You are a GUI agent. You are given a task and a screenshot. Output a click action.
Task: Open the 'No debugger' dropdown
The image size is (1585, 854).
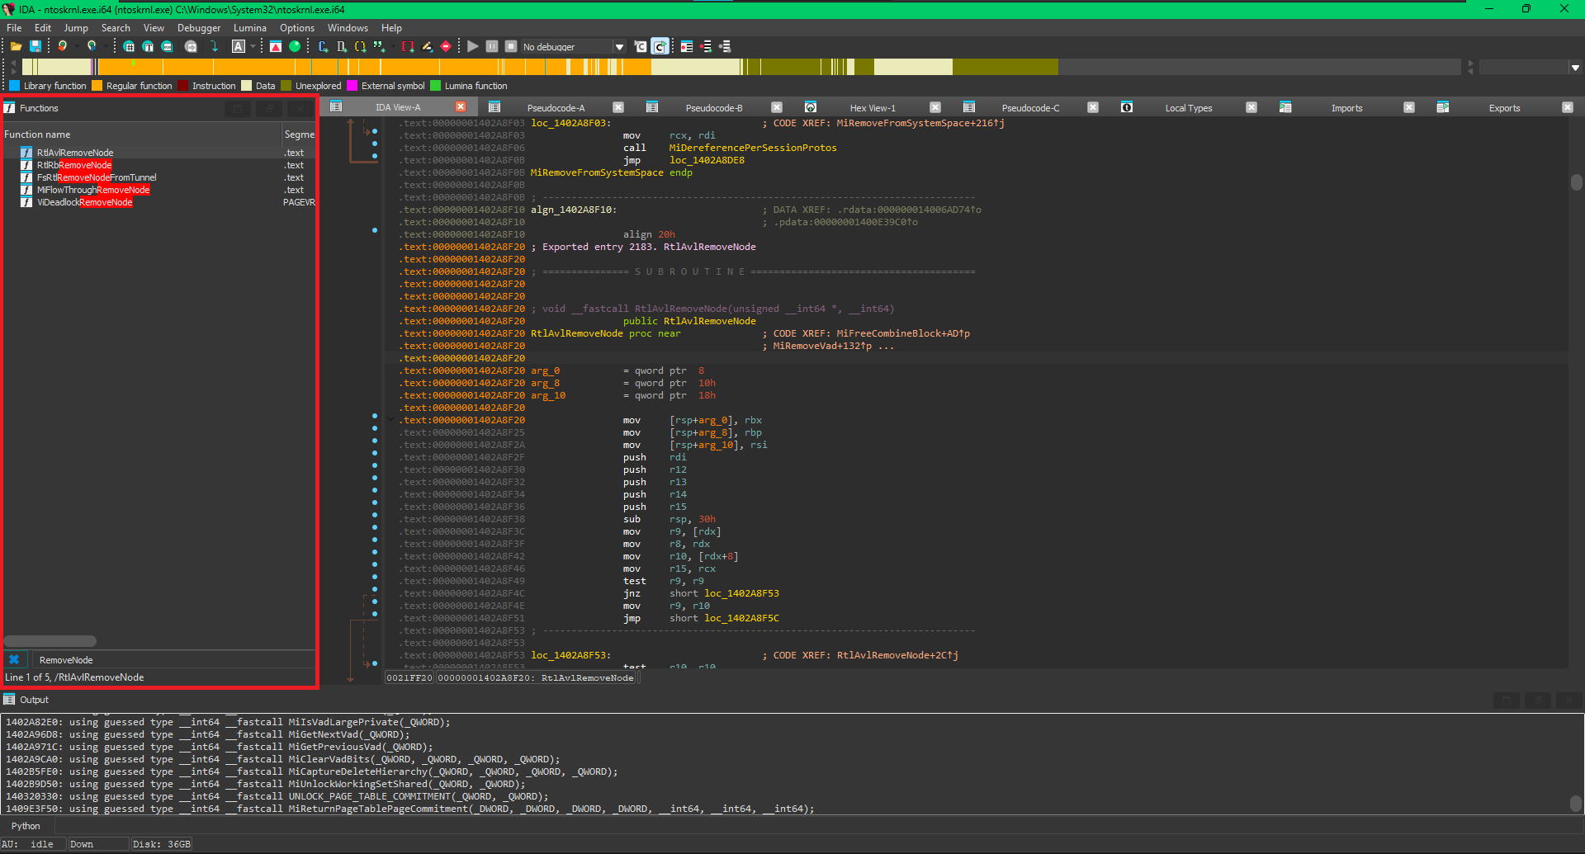[619, 47]
